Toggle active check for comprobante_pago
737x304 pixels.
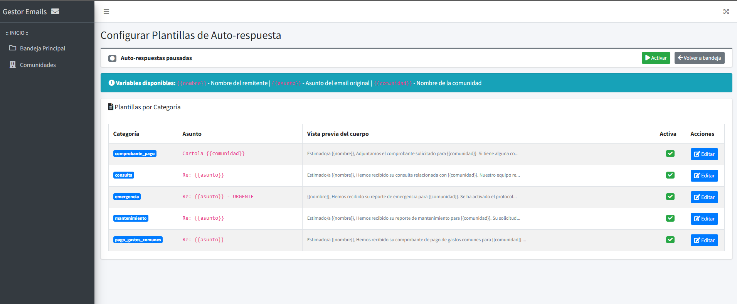tap(670, 154)
